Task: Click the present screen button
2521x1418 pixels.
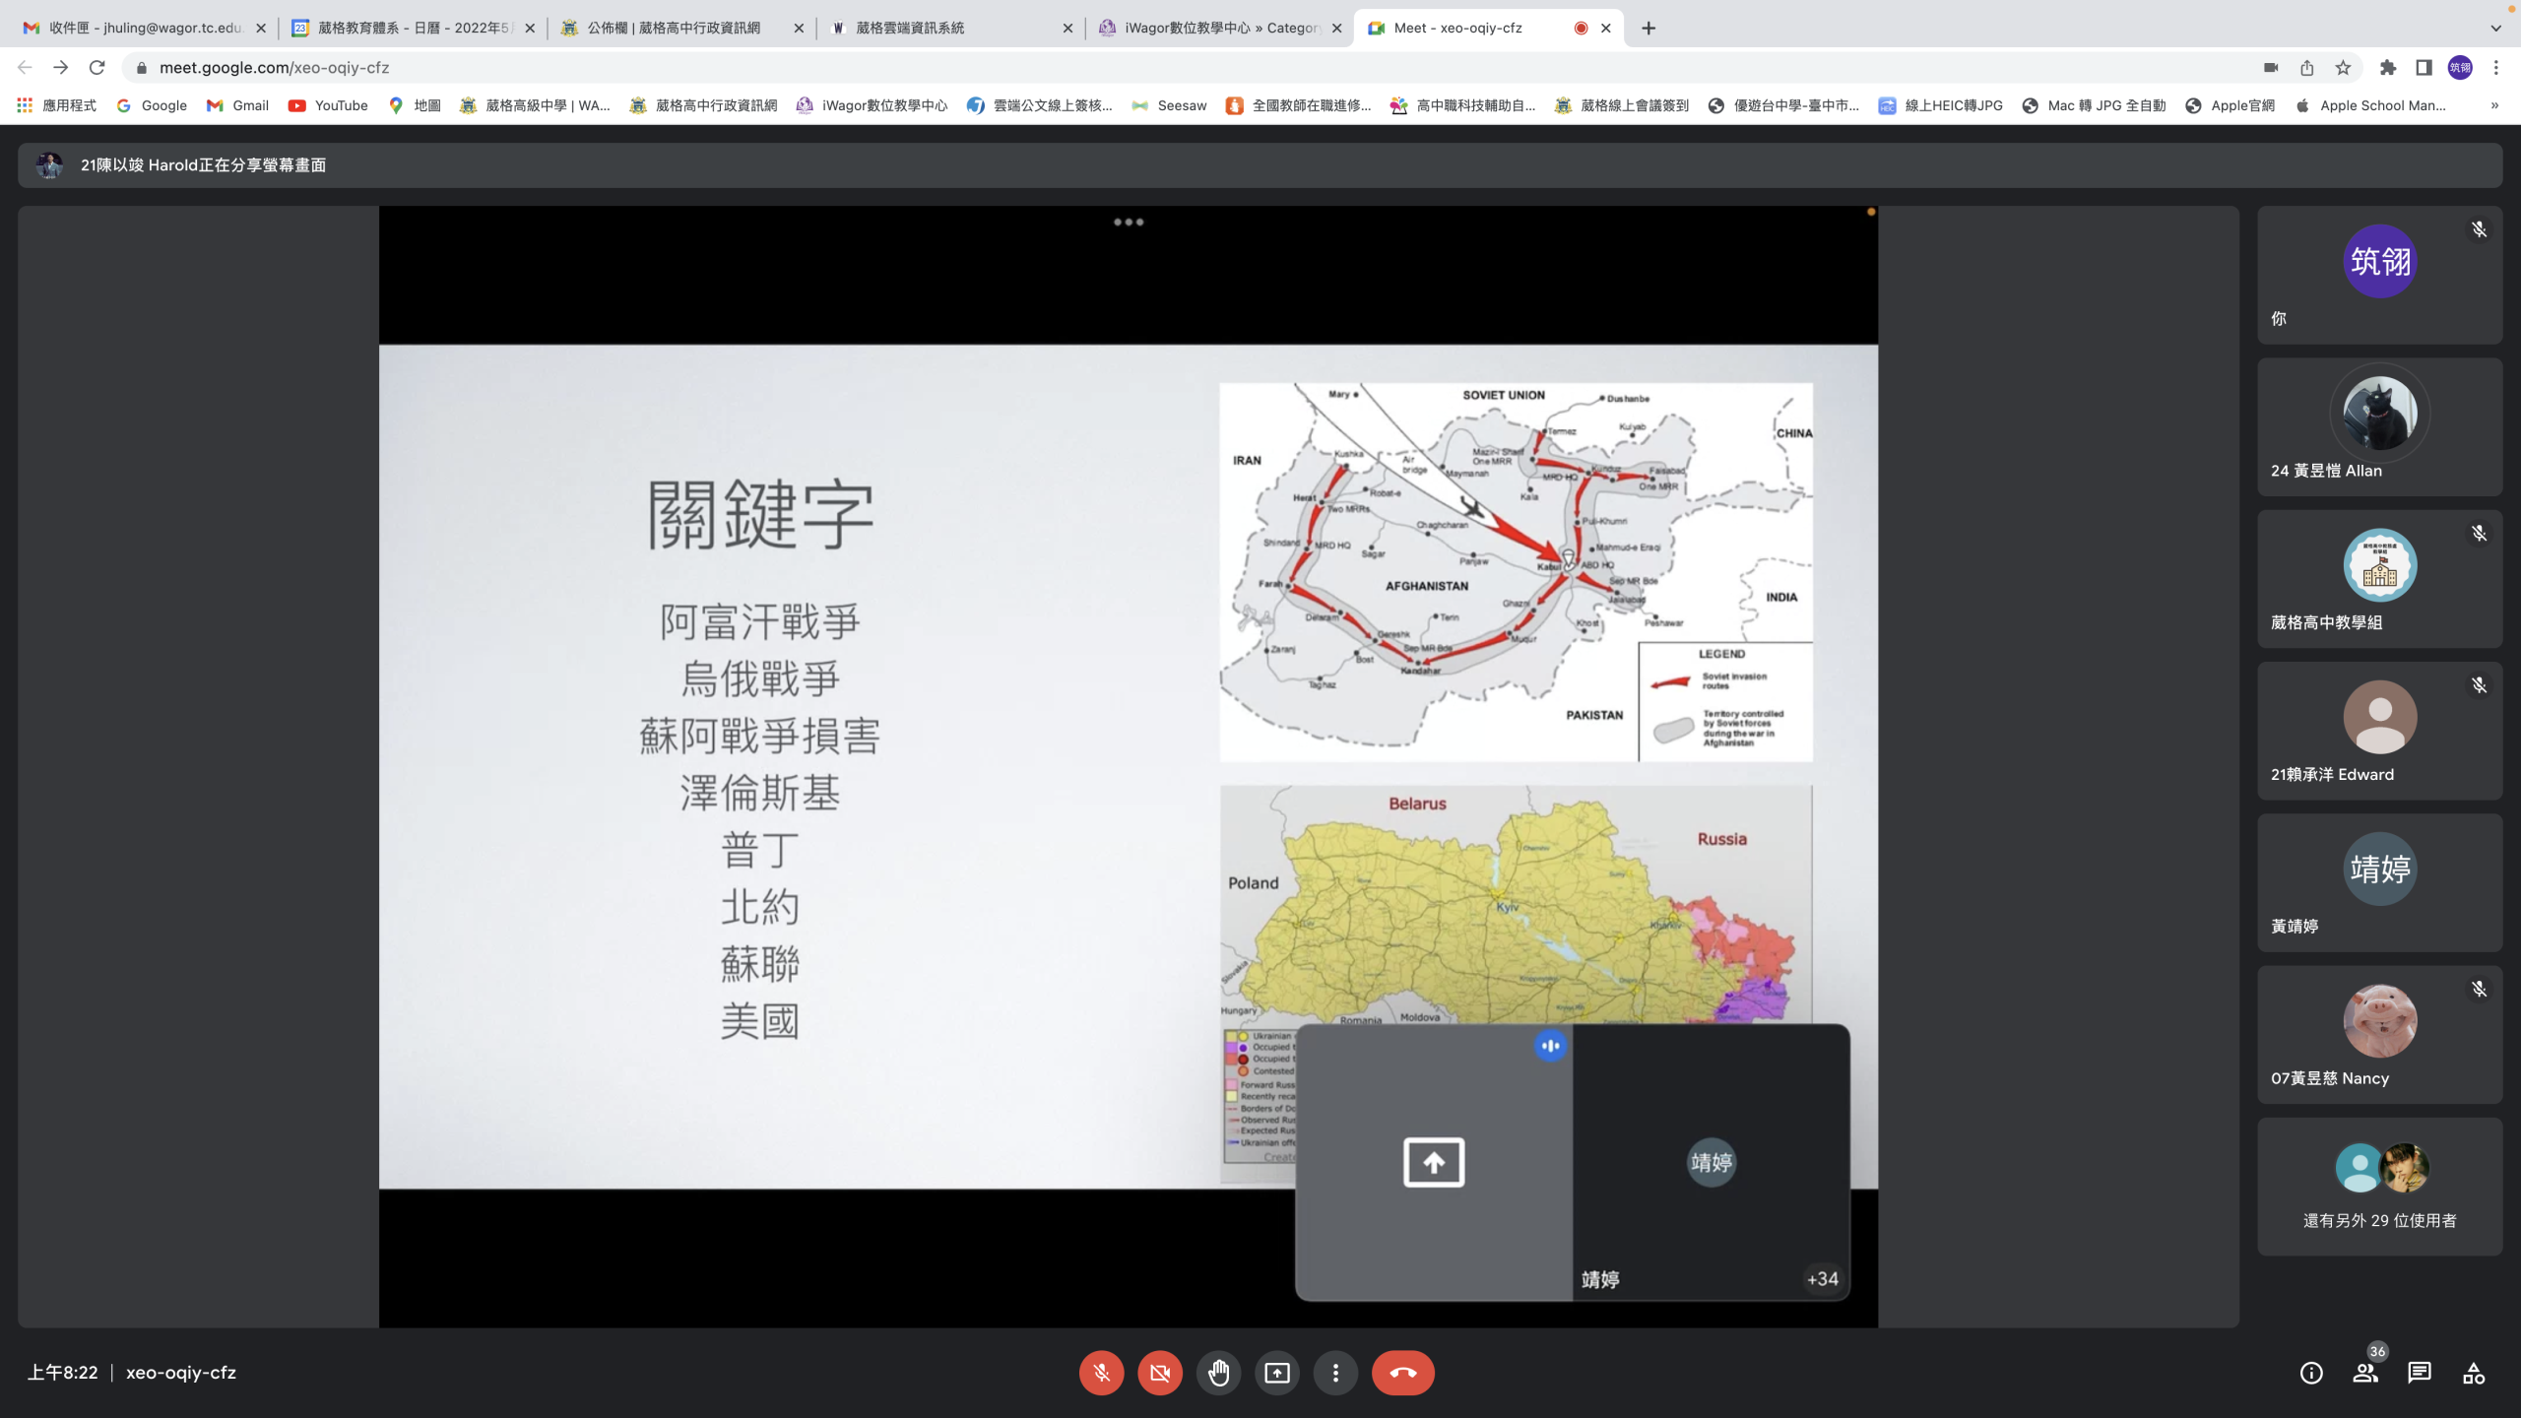Action: coord(1277,1373)
